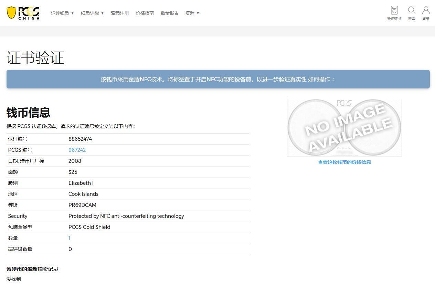Click the 证书验证 page heading
The height and width of the screenshot is (286, 435).
pyautogui.click(x=35, y=57)
